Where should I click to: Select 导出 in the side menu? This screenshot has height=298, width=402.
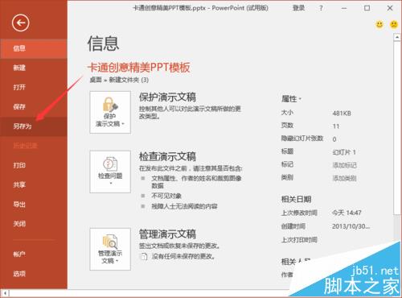(34, 205)
